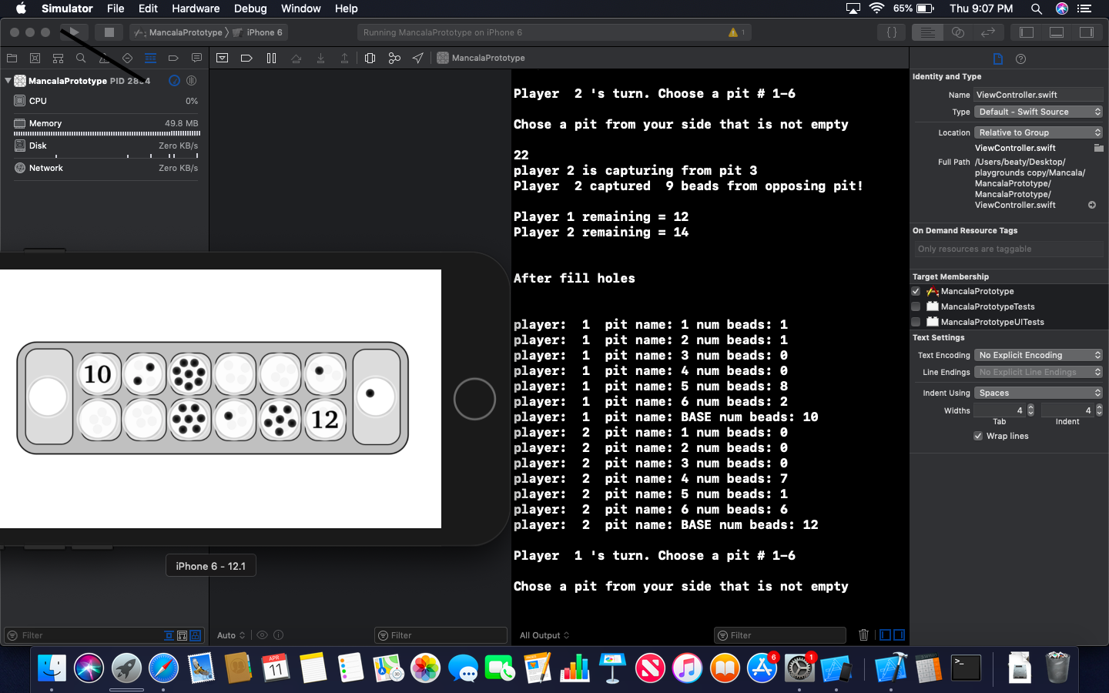Switch to the Standard editor
The height and width of the screenshot is (693, 1109).
point(928,32)
